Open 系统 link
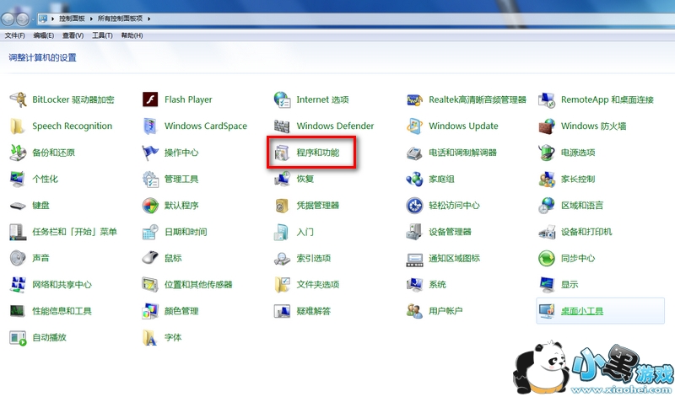This screenshot has width=675, height=397. (x=437, y=285)
